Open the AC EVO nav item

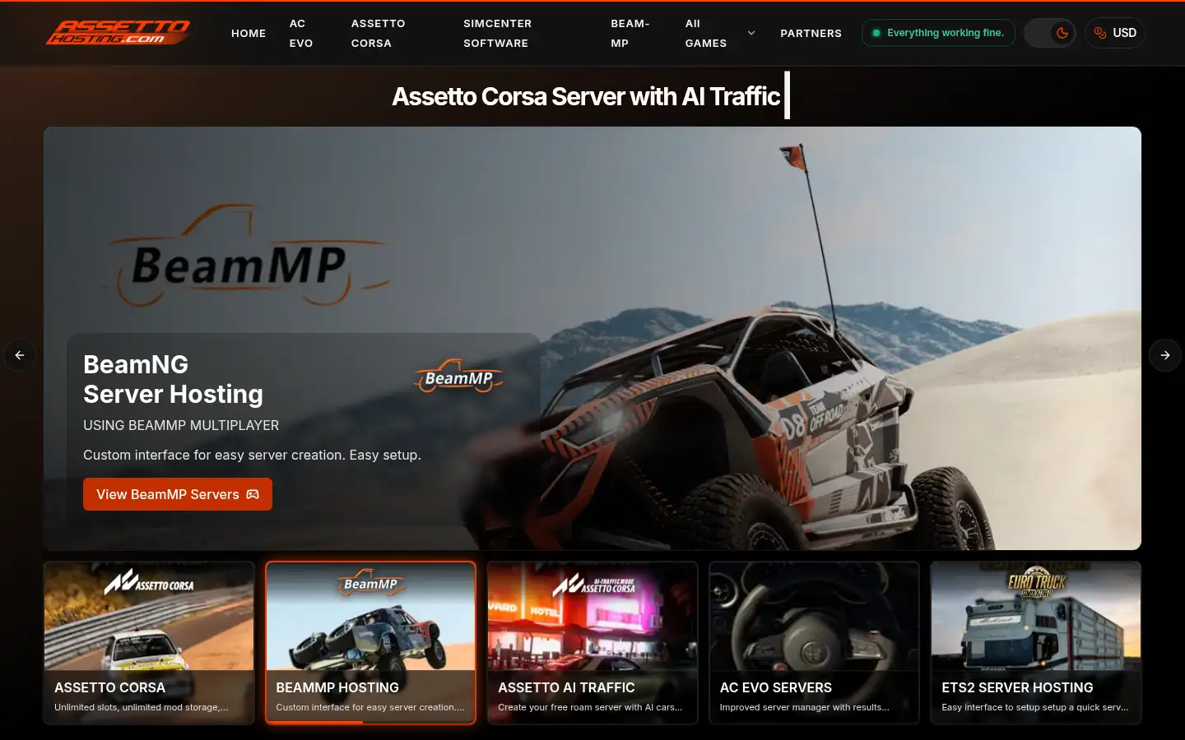click(x=301, y=33)
